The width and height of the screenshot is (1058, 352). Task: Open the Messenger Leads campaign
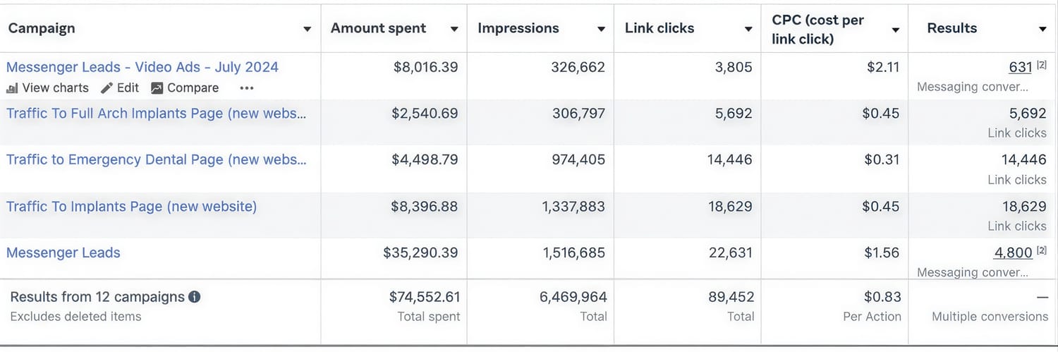(x=63, y=253)
